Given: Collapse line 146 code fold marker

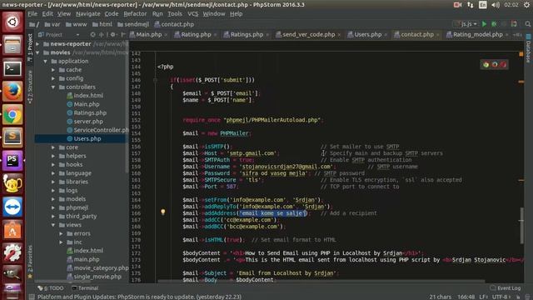Looking at the screenshot, I should [x=156, y=80].
